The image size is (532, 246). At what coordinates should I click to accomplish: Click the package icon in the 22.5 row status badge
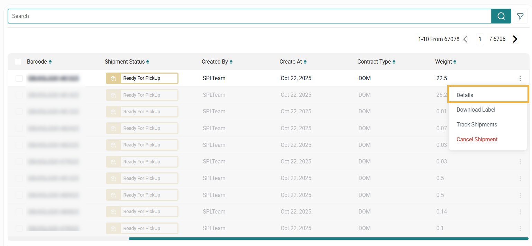click(x=113, y=78)
